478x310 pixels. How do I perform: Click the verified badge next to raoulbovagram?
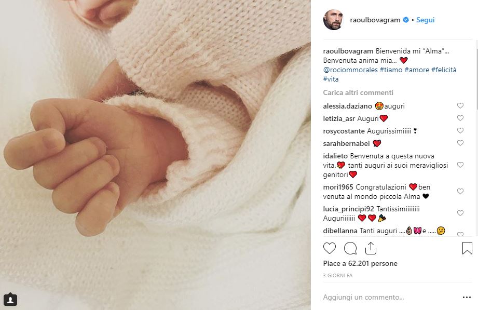tap(406, 20)
